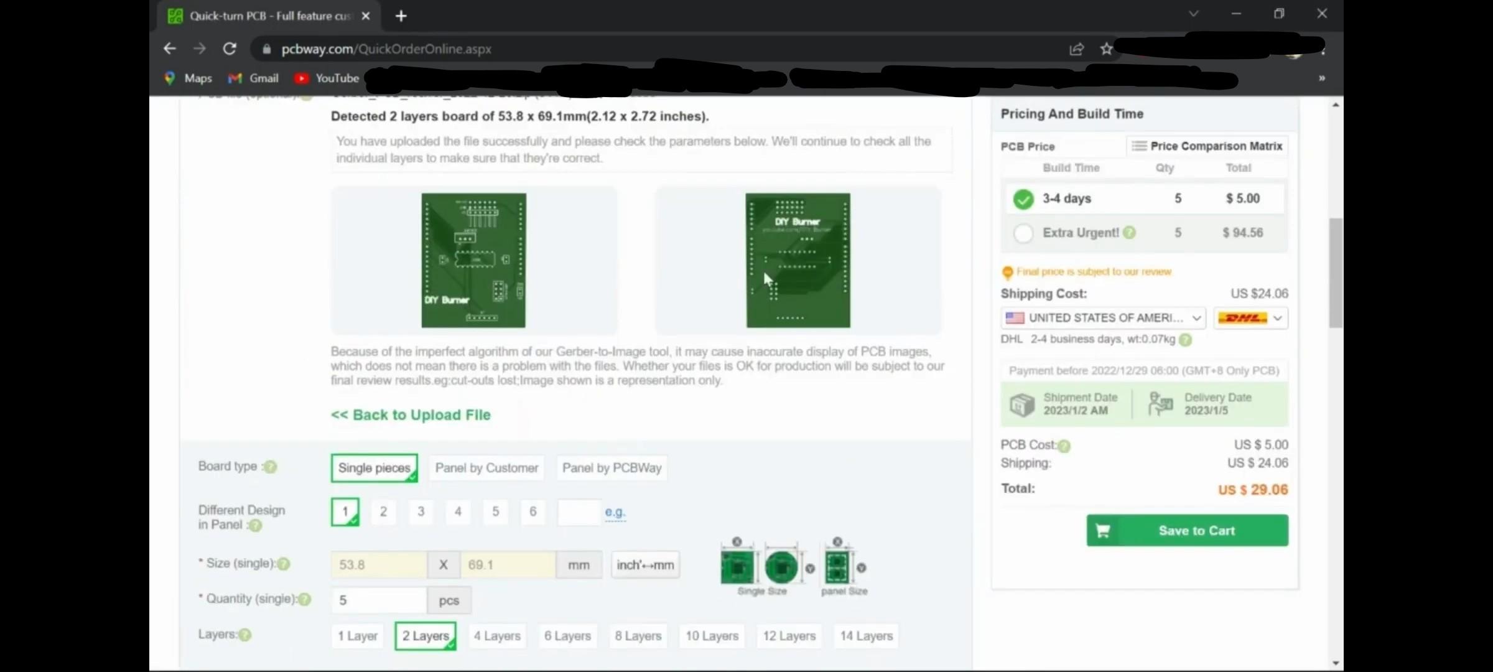The width and height of the screenshot is (1493, 672).
Task: Click the Quantity input field
Action: pos(378,600)
